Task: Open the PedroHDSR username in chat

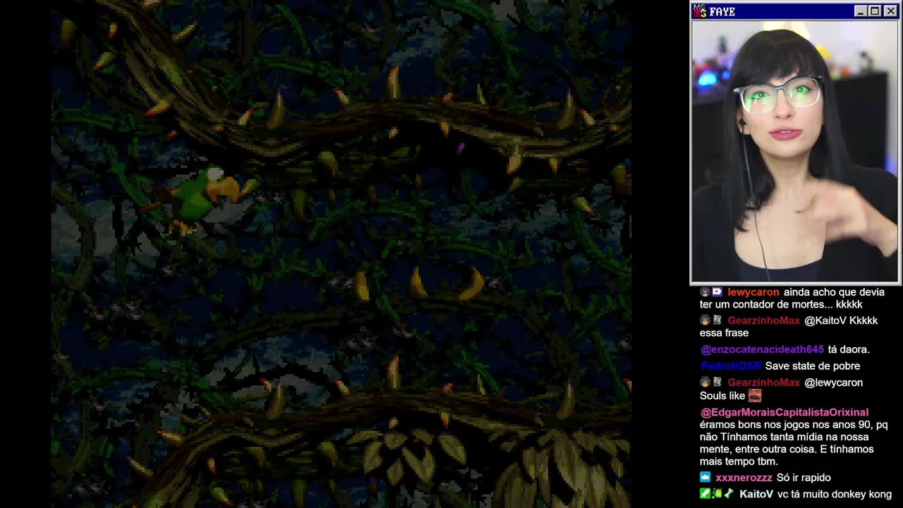Action: pos(731,366)
